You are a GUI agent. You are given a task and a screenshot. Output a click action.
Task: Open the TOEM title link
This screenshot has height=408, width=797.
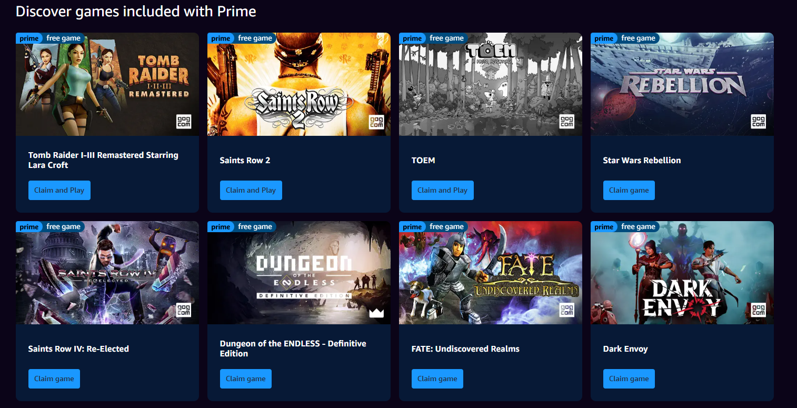423,160
